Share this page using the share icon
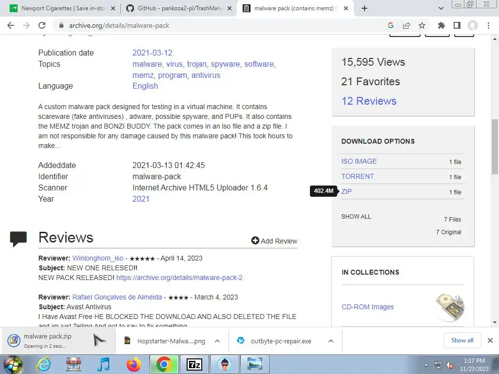The height and width of the screenshot is (374, 499). point(406,25)
